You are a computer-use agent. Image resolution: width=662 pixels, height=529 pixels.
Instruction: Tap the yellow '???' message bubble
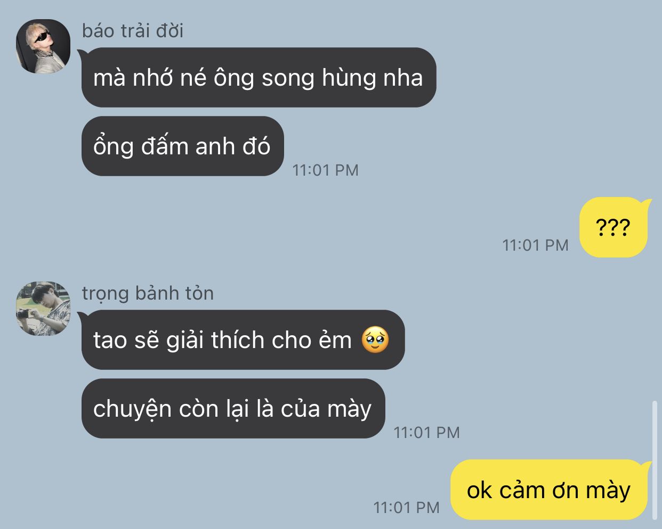pos(613,227)
